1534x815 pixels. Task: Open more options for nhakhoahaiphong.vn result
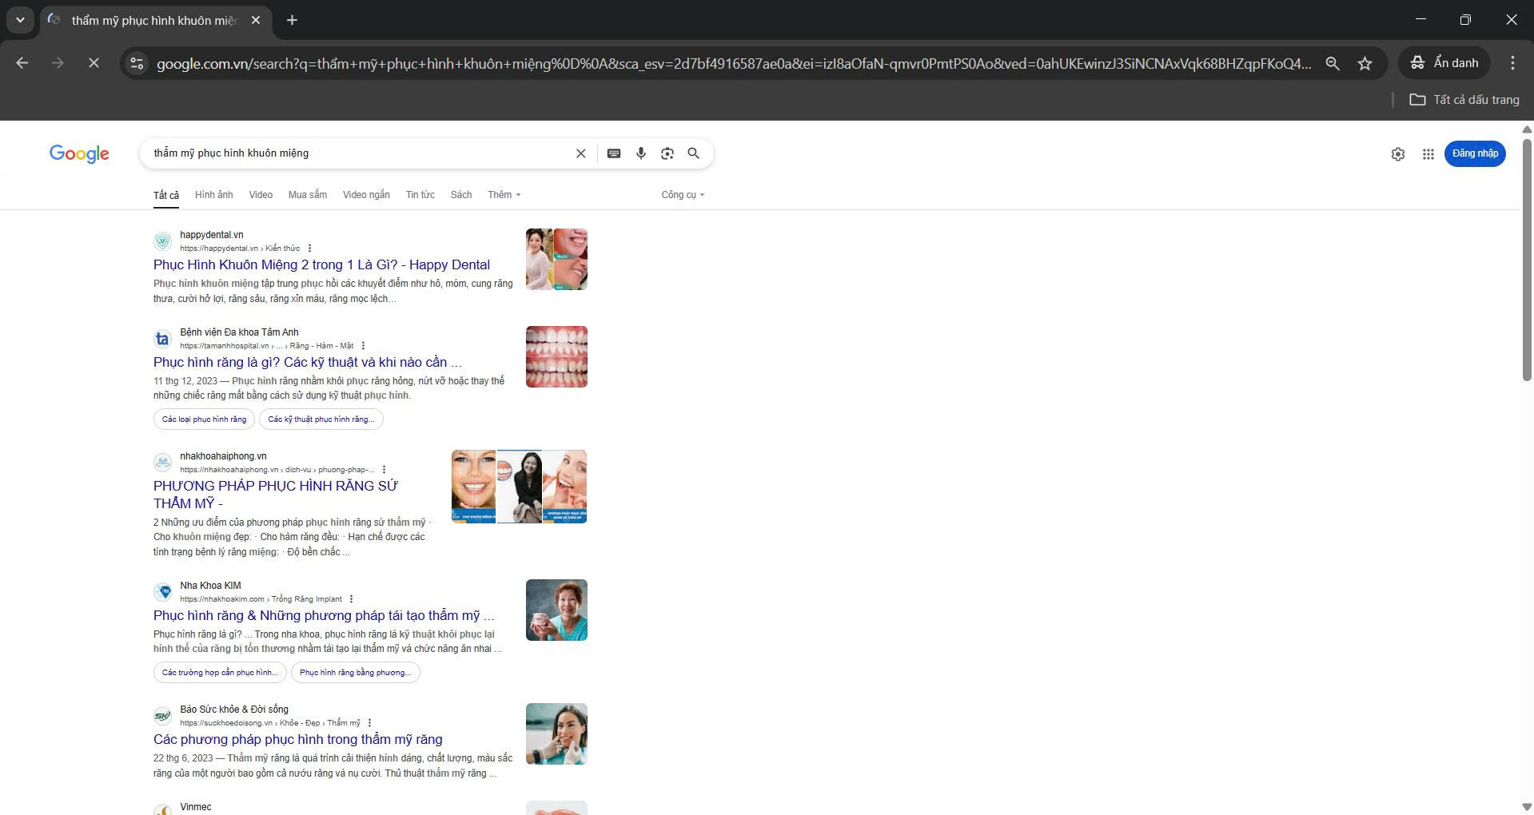coord(384,470)
